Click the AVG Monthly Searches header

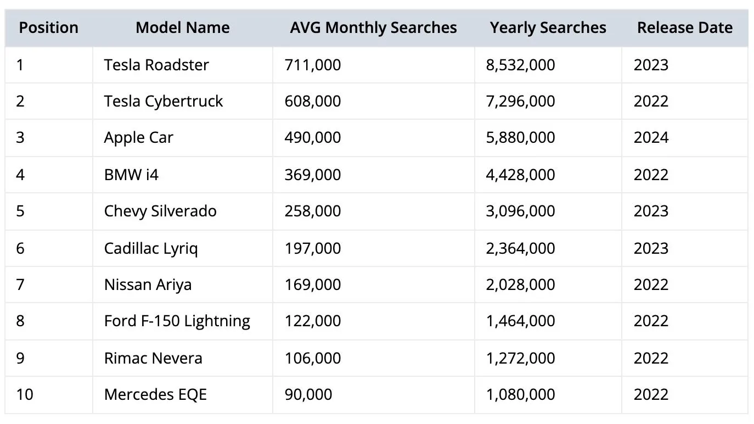click(x=374, y=27)
